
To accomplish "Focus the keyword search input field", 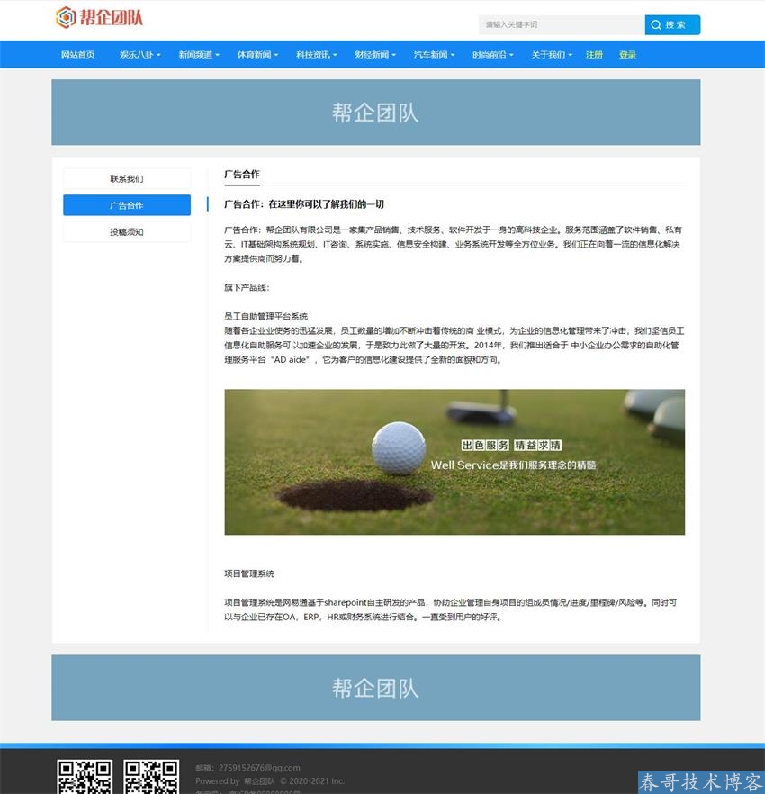I will click(x=562, y=25).
